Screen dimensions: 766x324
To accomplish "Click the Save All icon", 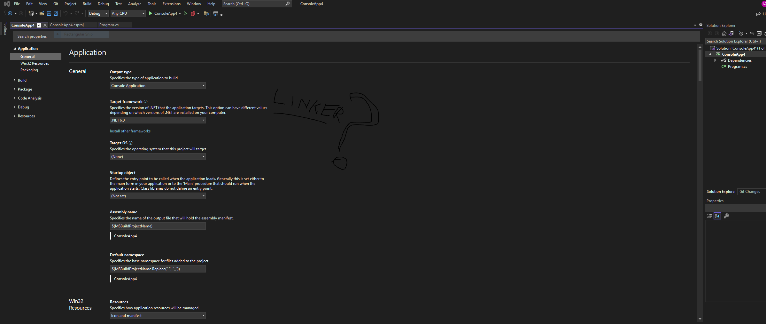I will [x=56, y=13].
